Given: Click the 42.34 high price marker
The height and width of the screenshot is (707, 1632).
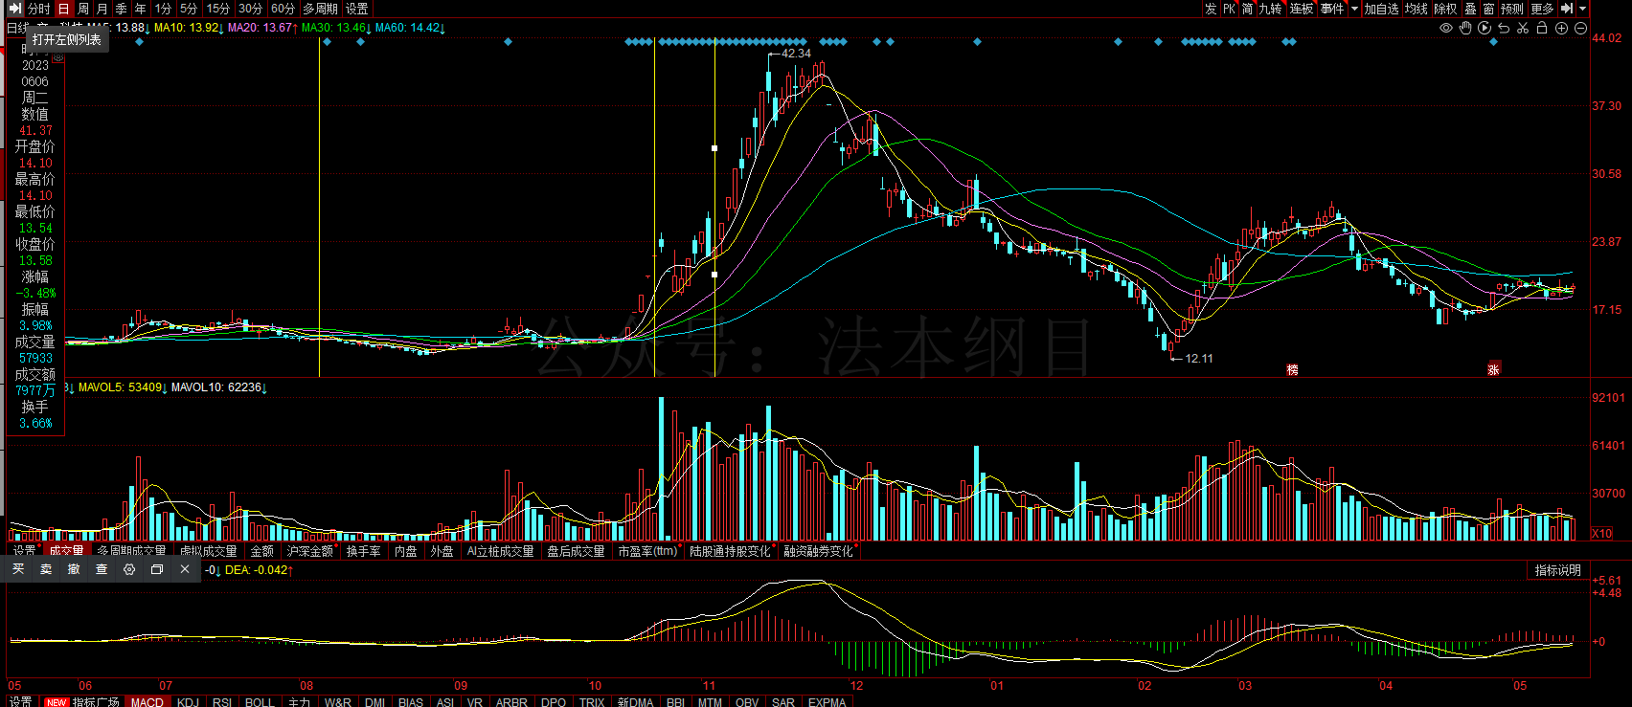Looking at the screenshot, I should click(795, 54).
